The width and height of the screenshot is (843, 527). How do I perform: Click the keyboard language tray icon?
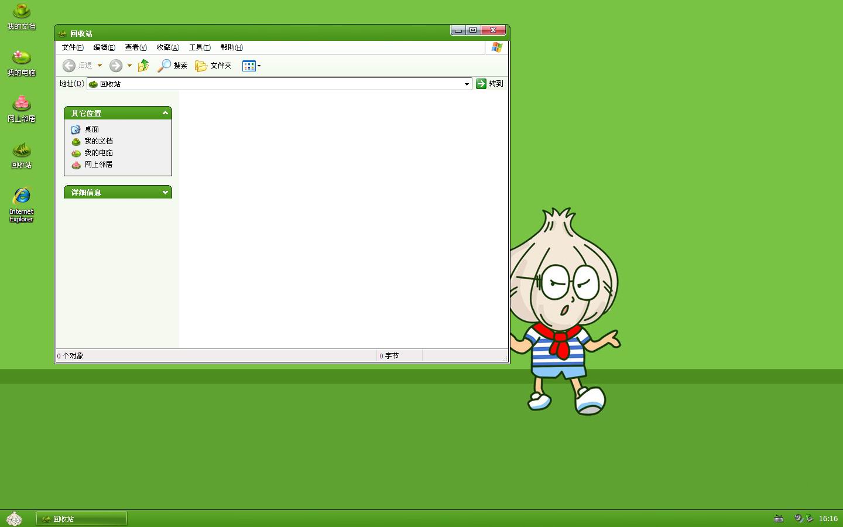point(779,519)
